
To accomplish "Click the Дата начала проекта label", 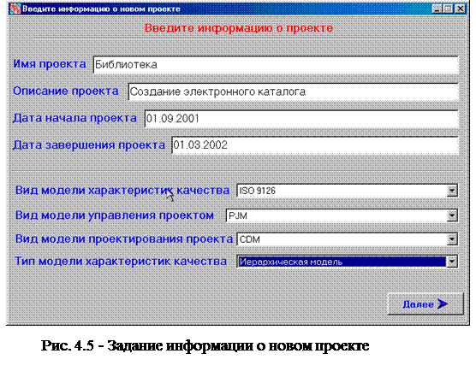I will [x=74, y=118].
